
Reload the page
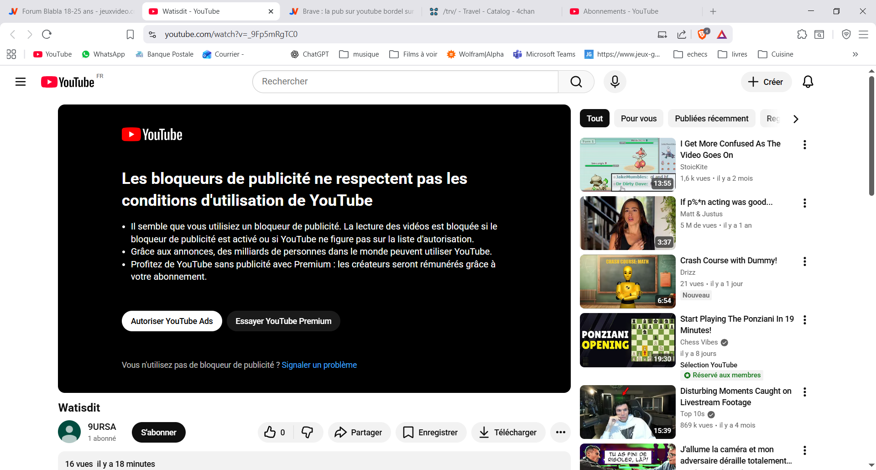tap(47, 34)
